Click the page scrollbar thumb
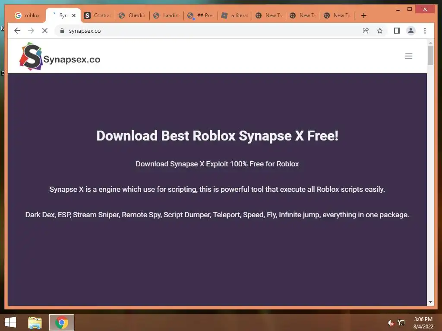Screen dimensions: 442x331 click(x=430, y=56)
